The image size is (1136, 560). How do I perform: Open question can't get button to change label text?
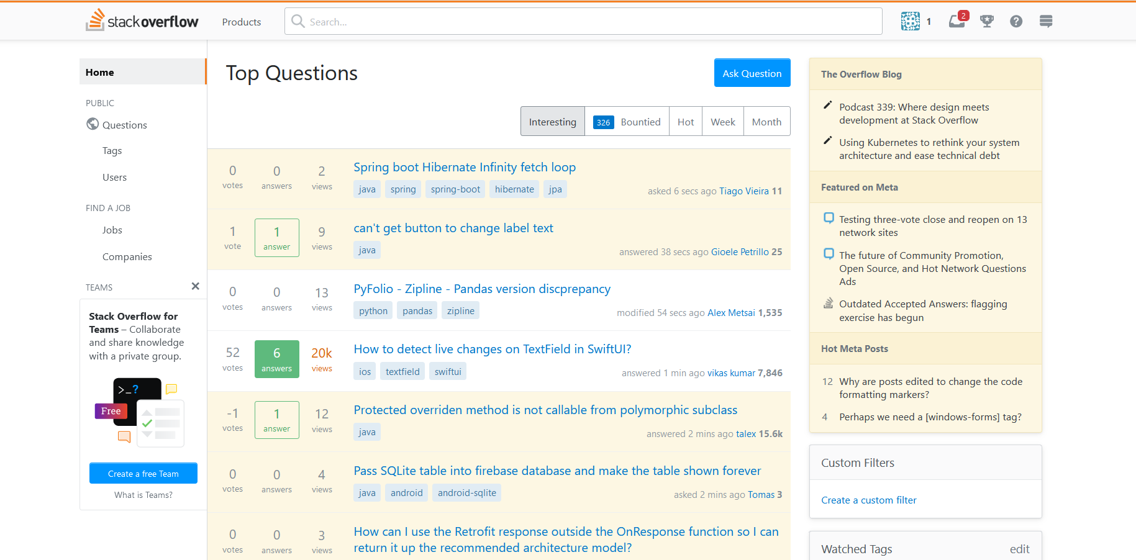pyautogui.click(x=453, y=228)
